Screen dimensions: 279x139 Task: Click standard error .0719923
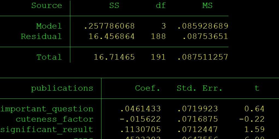[x=198, y=109]
